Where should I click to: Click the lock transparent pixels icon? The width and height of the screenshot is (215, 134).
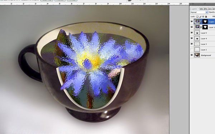(x=197, y=16)
